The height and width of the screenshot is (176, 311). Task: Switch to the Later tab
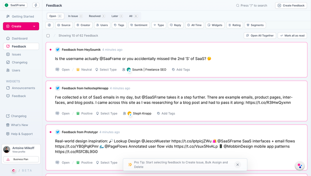[117, 16]
